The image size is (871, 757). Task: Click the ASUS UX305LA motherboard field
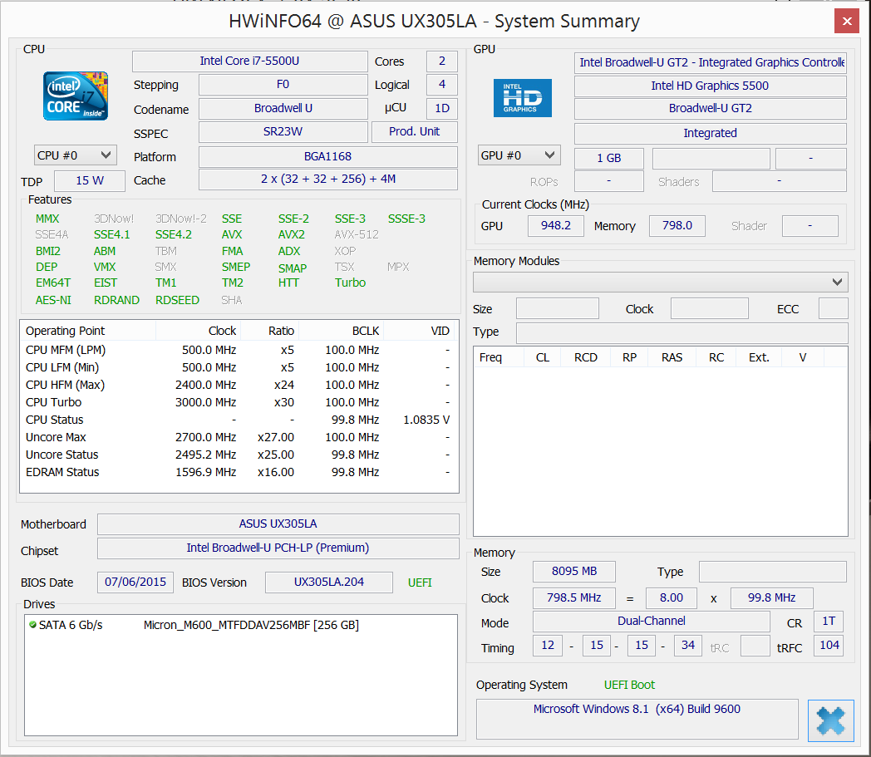point(278,524)
